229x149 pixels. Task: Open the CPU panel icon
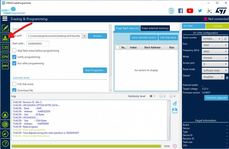(x=5, y=57)
